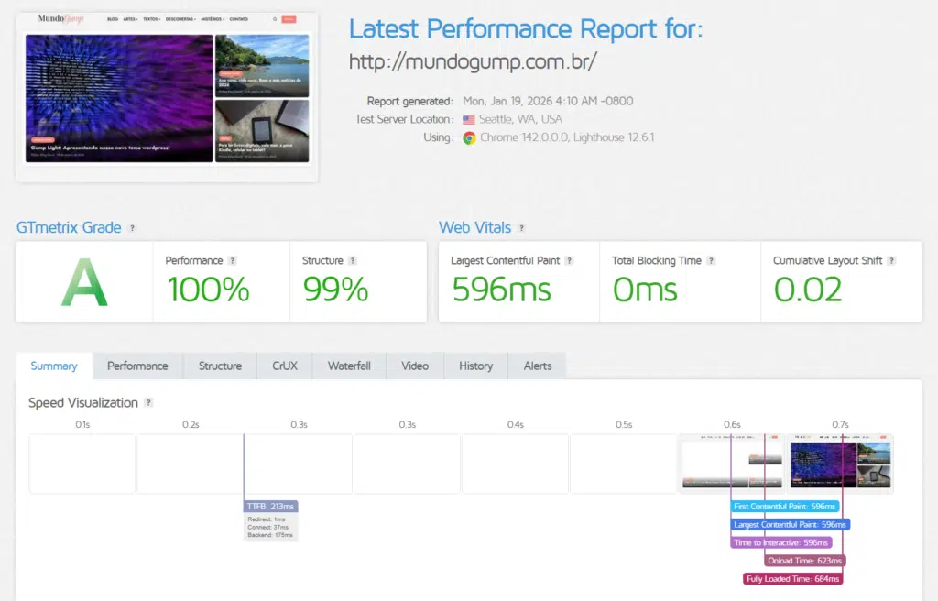Click help icon beside Performance score
Image resolution: width=938 pixels, height=601 pixels.
coord(233,260)
